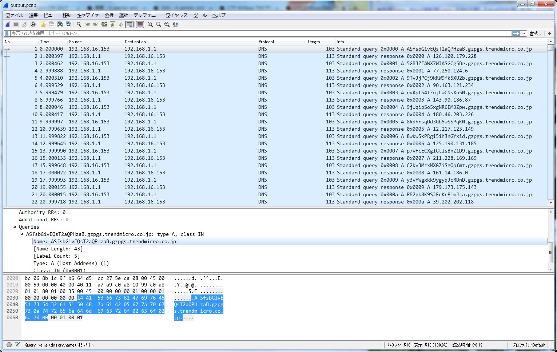The image size is (557, 352).
Task: Jump to the first packet
Action: coord(112,24)
